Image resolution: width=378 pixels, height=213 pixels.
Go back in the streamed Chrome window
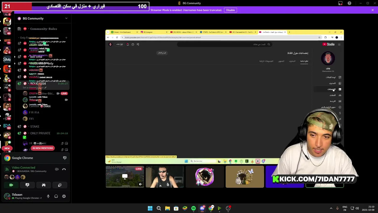108,37
